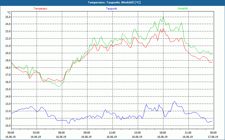Click the blue Taupunkt peak near 19:20
The image size is (225, 140).
click(174, 101)
